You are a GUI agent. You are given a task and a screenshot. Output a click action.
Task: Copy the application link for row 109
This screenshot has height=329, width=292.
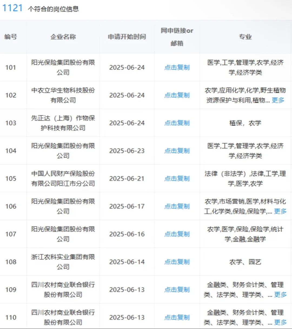click(177, 290)
